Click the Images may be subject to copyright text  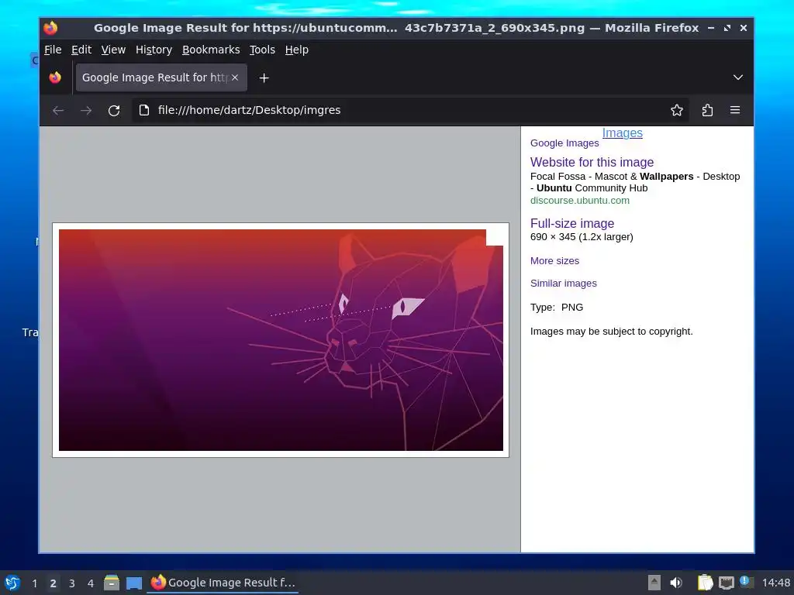(x=611, y=332)
